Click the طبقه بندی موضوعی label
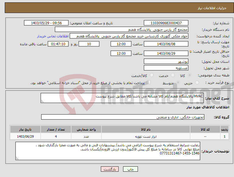 [214, 75]
